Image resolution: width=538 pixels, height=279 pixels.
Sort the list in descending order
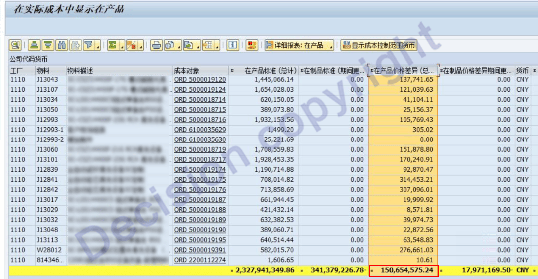coord(48,45)
